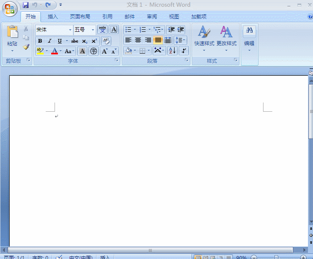Toggle character shading
The image size is (313, 259).
pyautogui.click(x=82, y=51)
